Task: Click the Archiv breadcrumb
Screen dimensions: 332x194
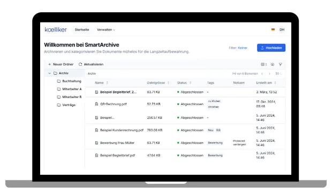Action: [92, 74]
